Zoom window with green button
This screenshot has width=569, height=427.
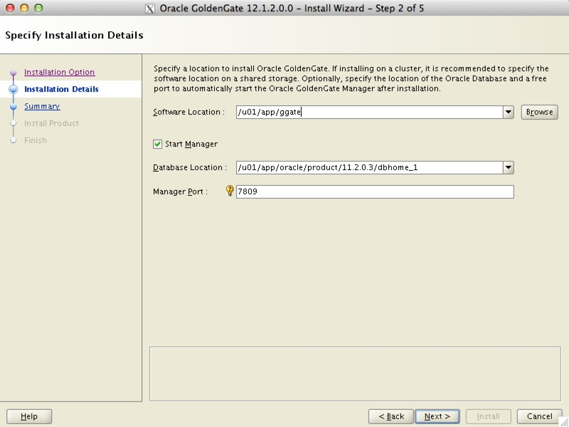pos(38,8)
